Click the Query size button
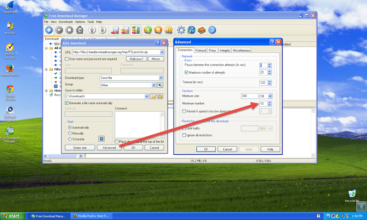 80,148
